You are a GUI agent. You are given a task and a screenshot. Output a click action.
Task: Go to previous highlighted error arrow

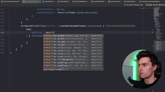pos(150,8)
